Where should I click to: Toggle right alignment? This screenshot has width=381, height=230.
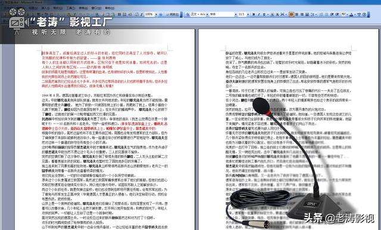click(x=302, y=14)
